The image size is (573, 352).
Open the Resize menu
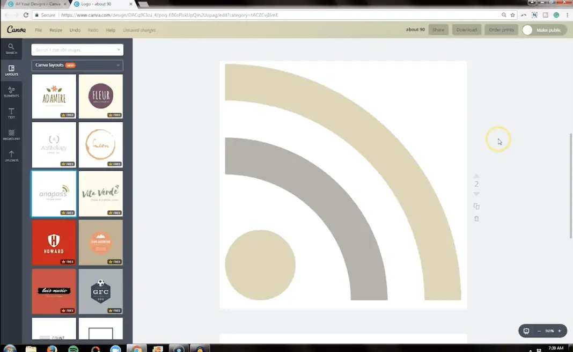pos(56,30)
